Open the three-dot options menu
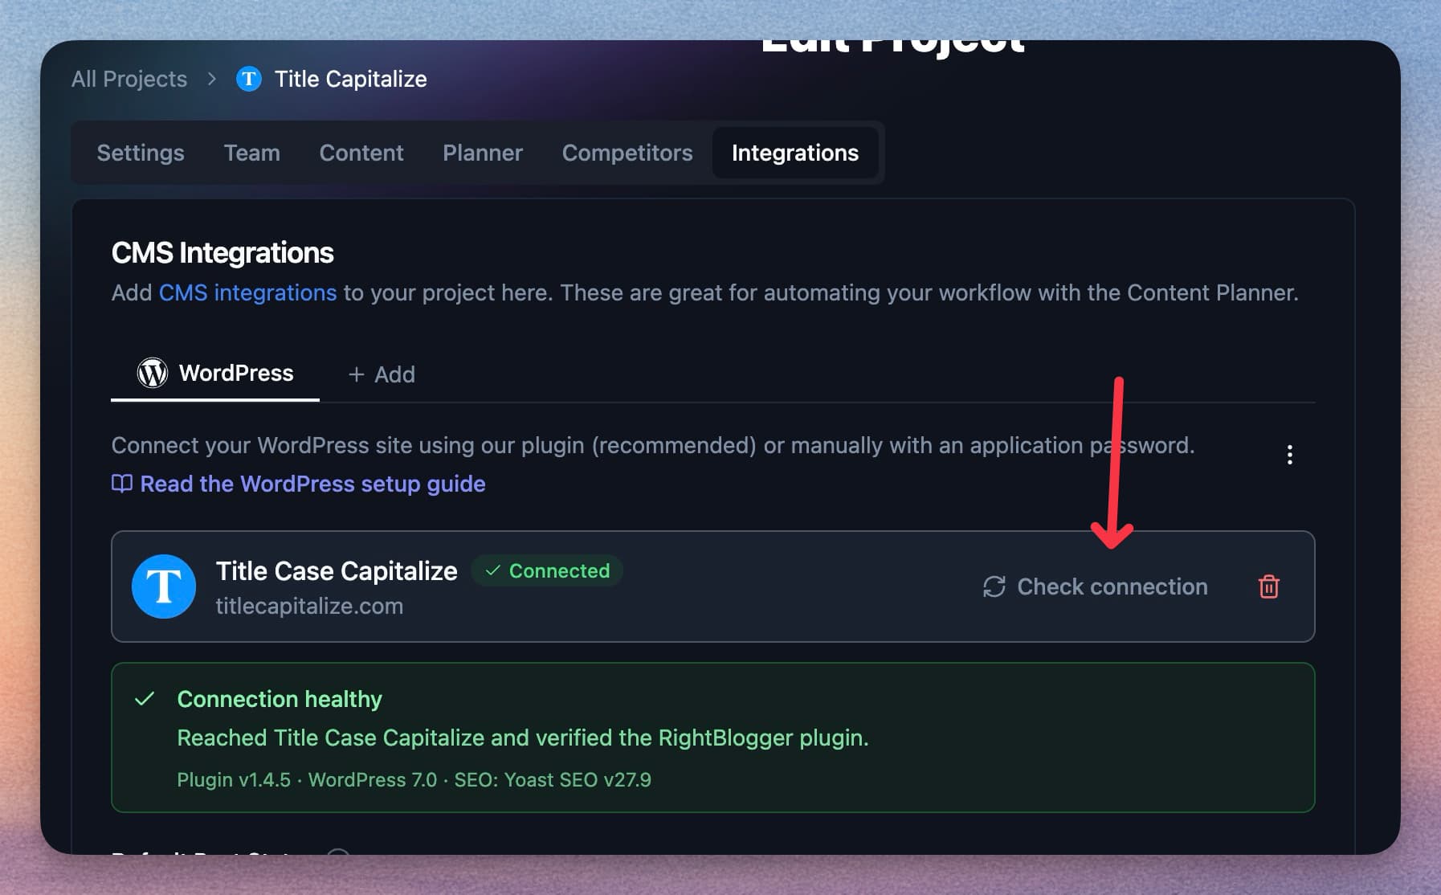 point(1289,455)
